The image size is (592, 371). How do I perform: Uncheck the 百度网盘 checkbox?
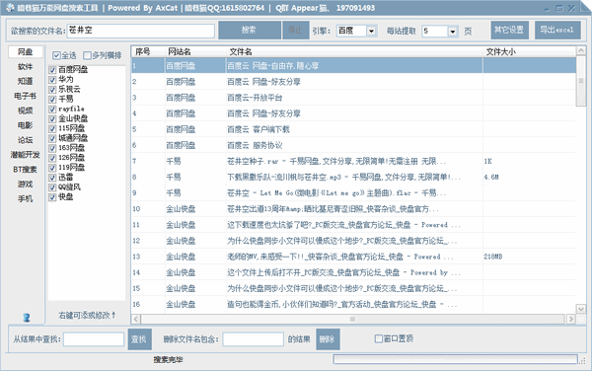(52, 70)
